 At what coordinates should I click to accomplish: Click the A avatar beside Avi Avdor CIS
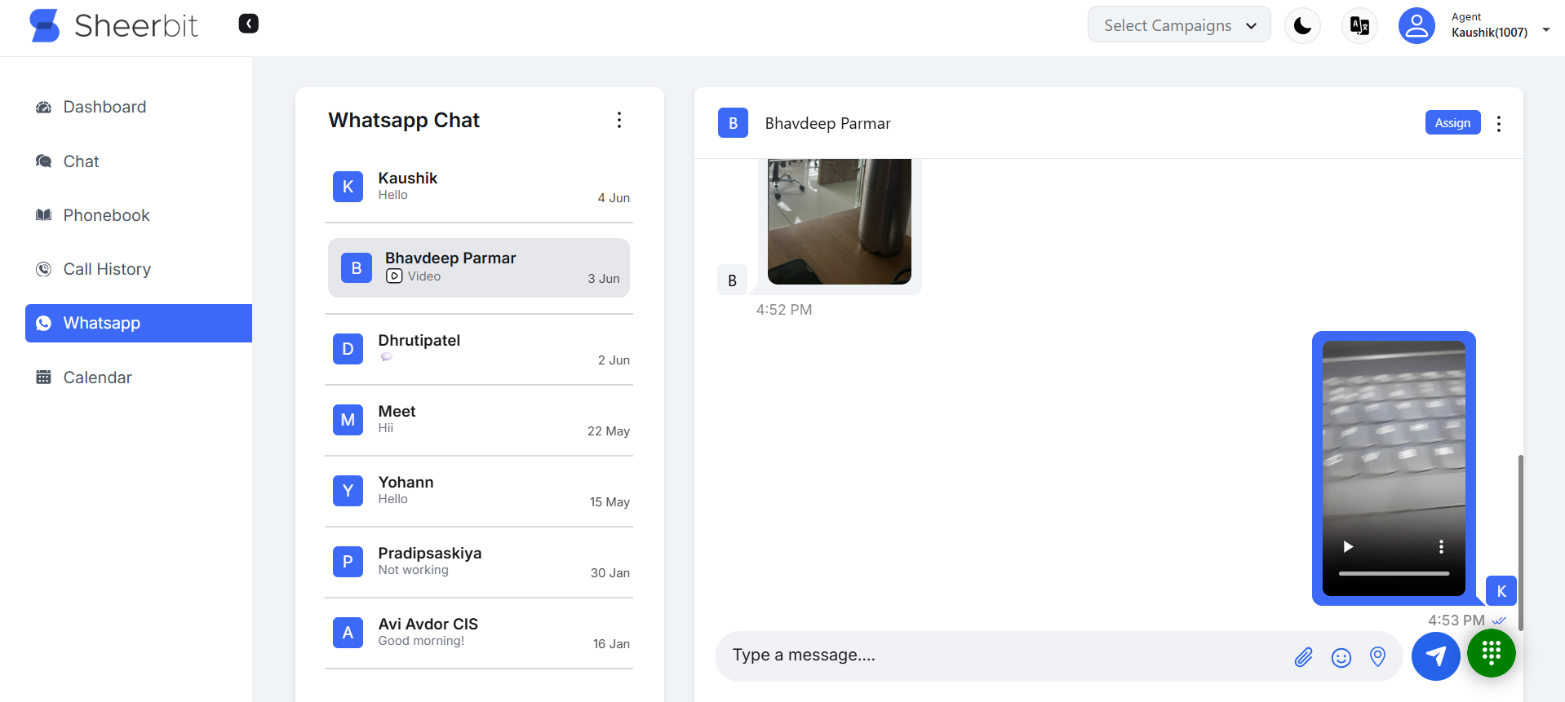[x=348, y=633]
